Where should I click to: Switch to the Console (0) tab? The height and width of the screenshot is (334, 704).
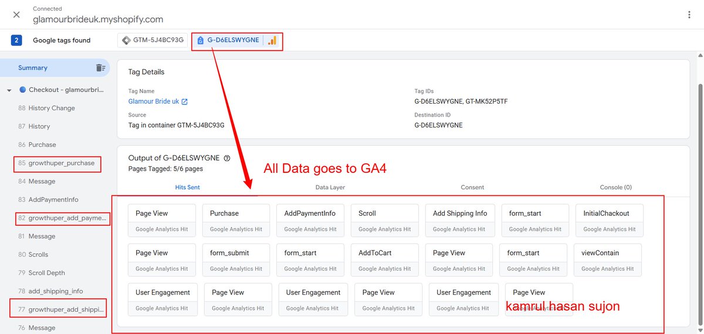pyautogui.click(x=615, y=188)
